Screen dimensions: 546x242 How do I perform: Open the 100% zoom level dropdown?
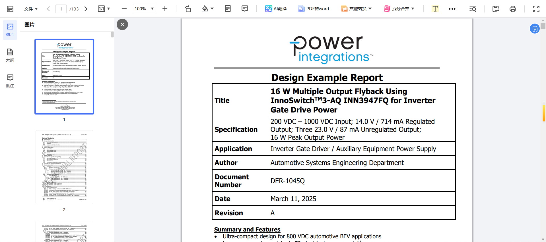pyautogui.click(x=144, y=9)
